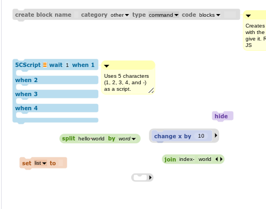Viewport: 266px width, 209px height.
Task: Select the 5CScript block label
Action: coord(28,65)
